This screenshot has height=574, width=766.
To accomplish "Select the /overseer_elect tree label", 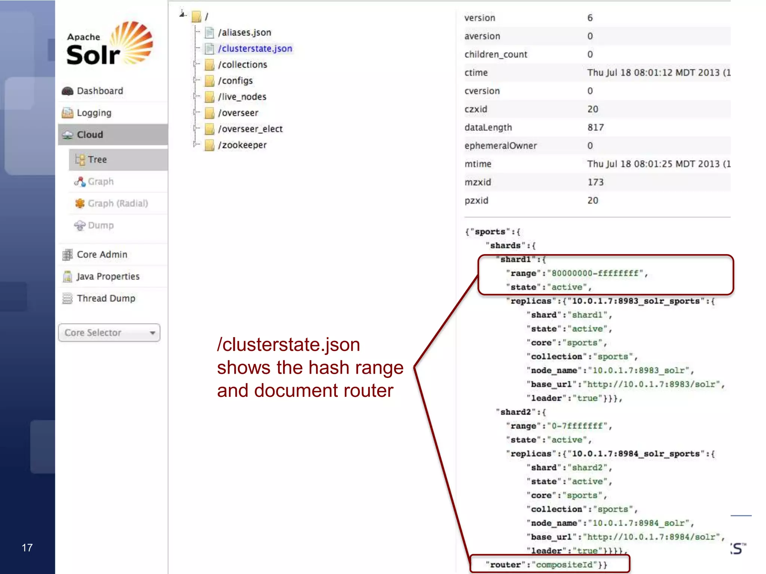I will tap(250, 129).
